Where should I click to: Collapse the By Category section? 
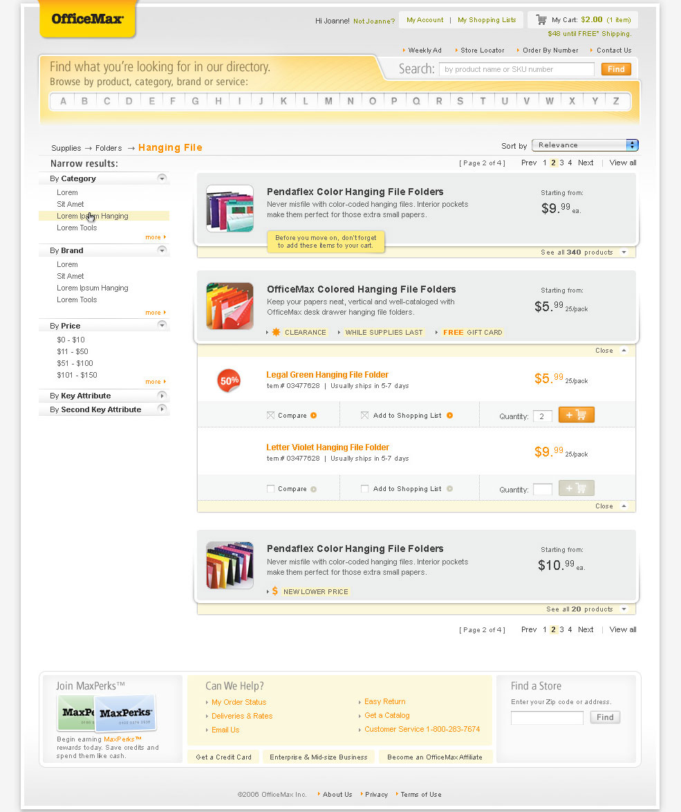tap(161, 178)
